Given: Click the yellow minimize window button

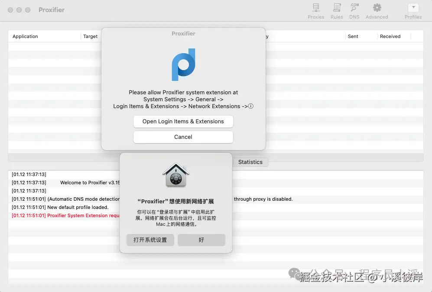Looking at the screenshot, I should [x=19, y=10].
